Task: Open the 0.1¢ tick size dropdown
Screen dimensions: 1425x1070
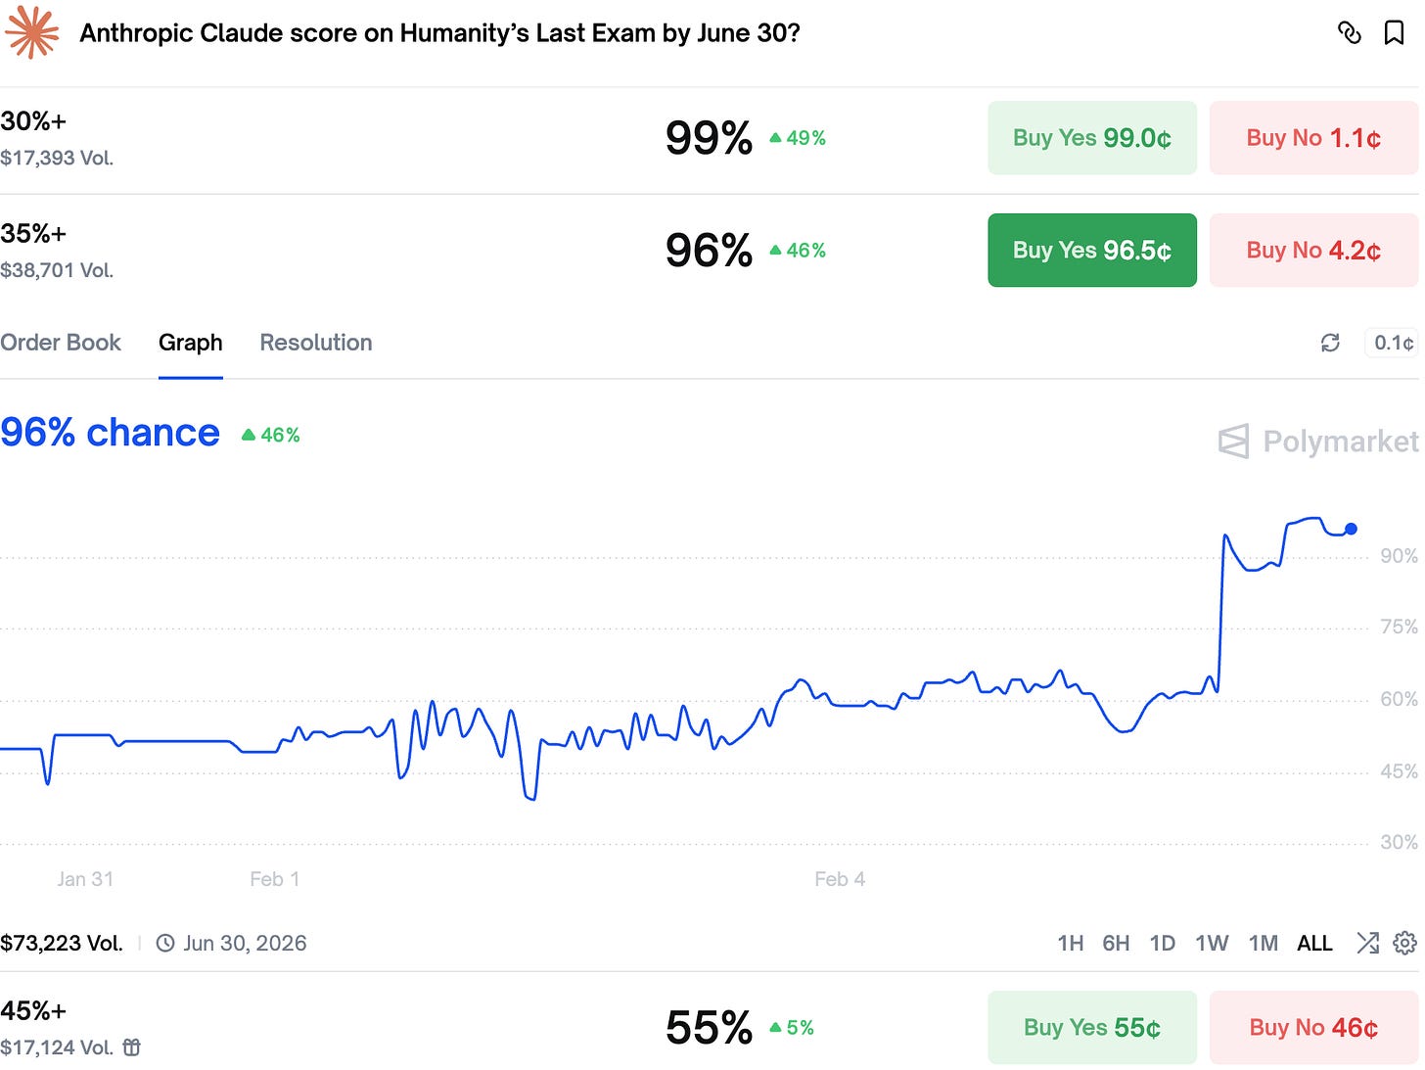Action: tap(1393, 343)
